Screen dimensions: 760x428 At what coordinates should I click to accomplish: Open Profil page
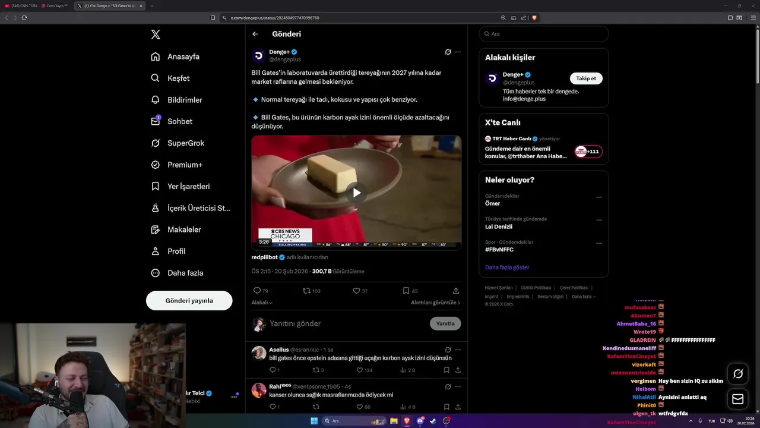point(168,251)
